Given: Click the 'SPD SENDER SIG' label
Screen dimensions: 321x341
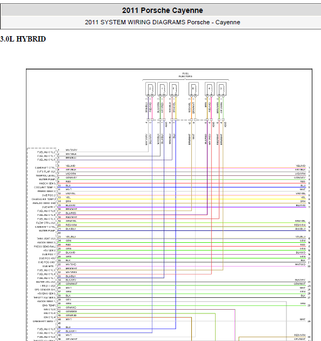Looking at the screenshot, I should click(x=45, y=290).
